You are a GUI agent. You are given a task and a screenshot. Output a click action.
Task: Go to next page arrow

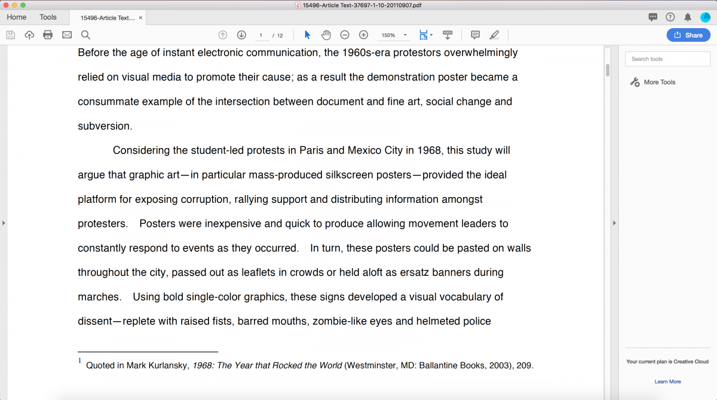pos(241,35)
